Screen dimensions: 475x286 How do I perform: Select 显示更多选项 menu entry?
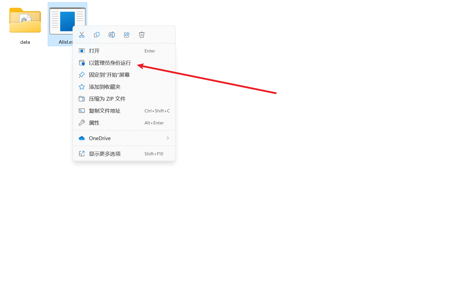pos(124,154)
